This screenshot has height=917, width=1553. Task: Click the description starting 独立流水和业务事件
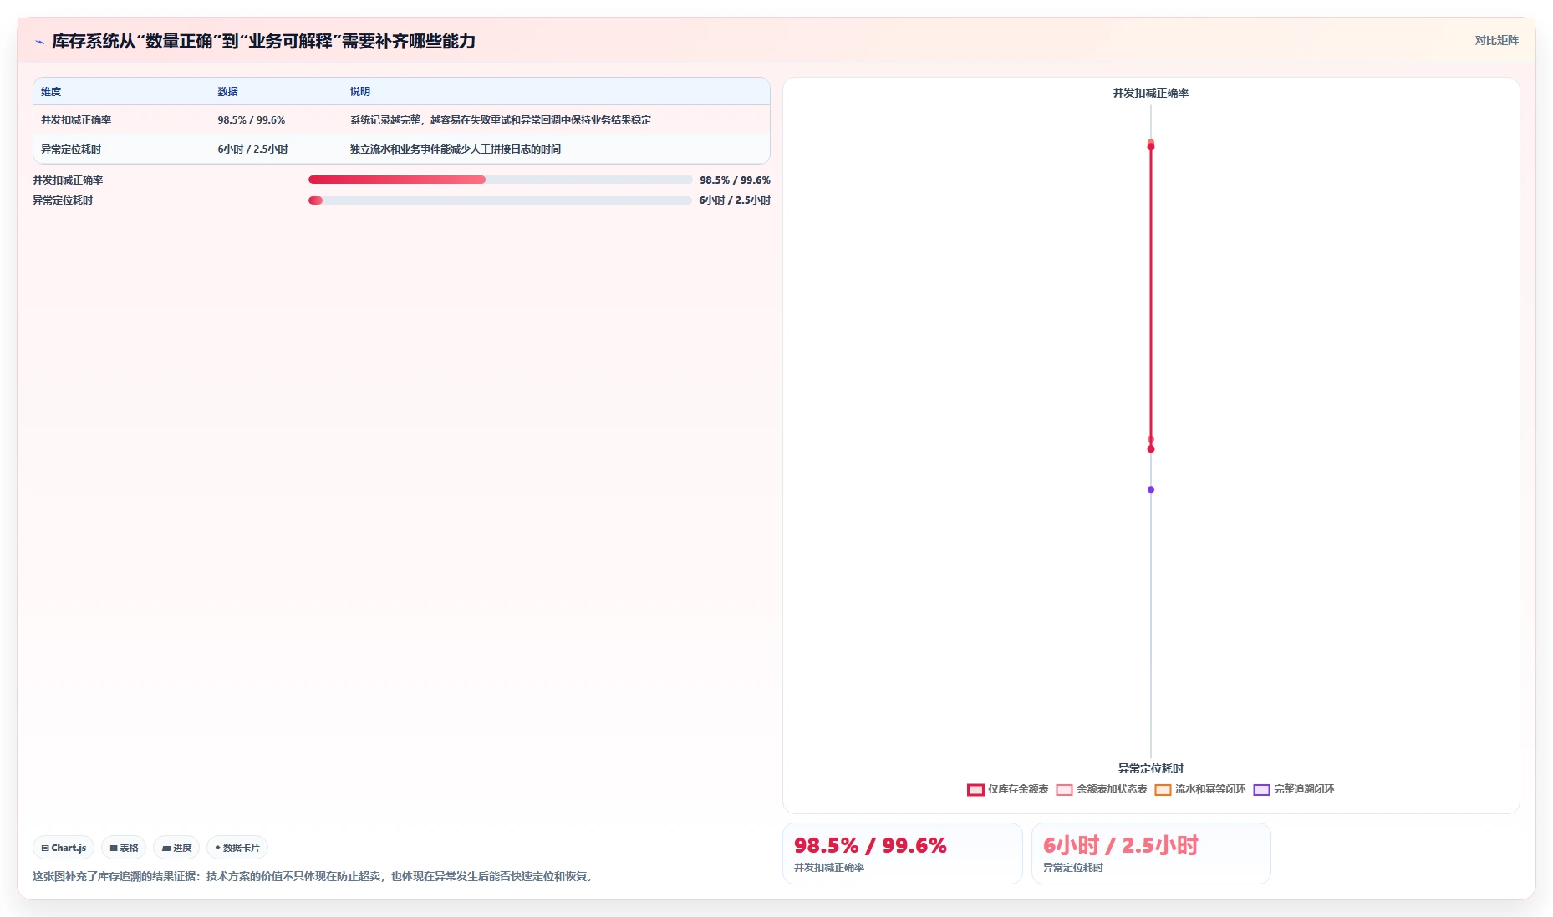click(x=455, y=149)
